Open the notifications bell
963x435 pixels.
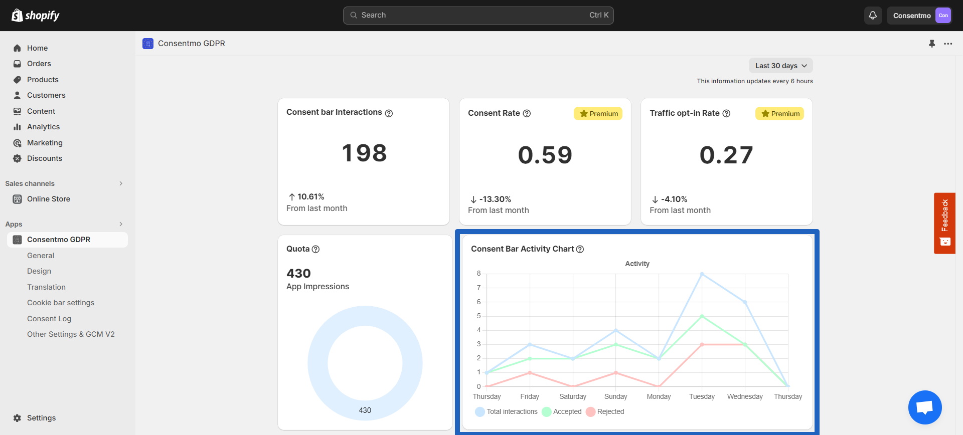[873, 16]
